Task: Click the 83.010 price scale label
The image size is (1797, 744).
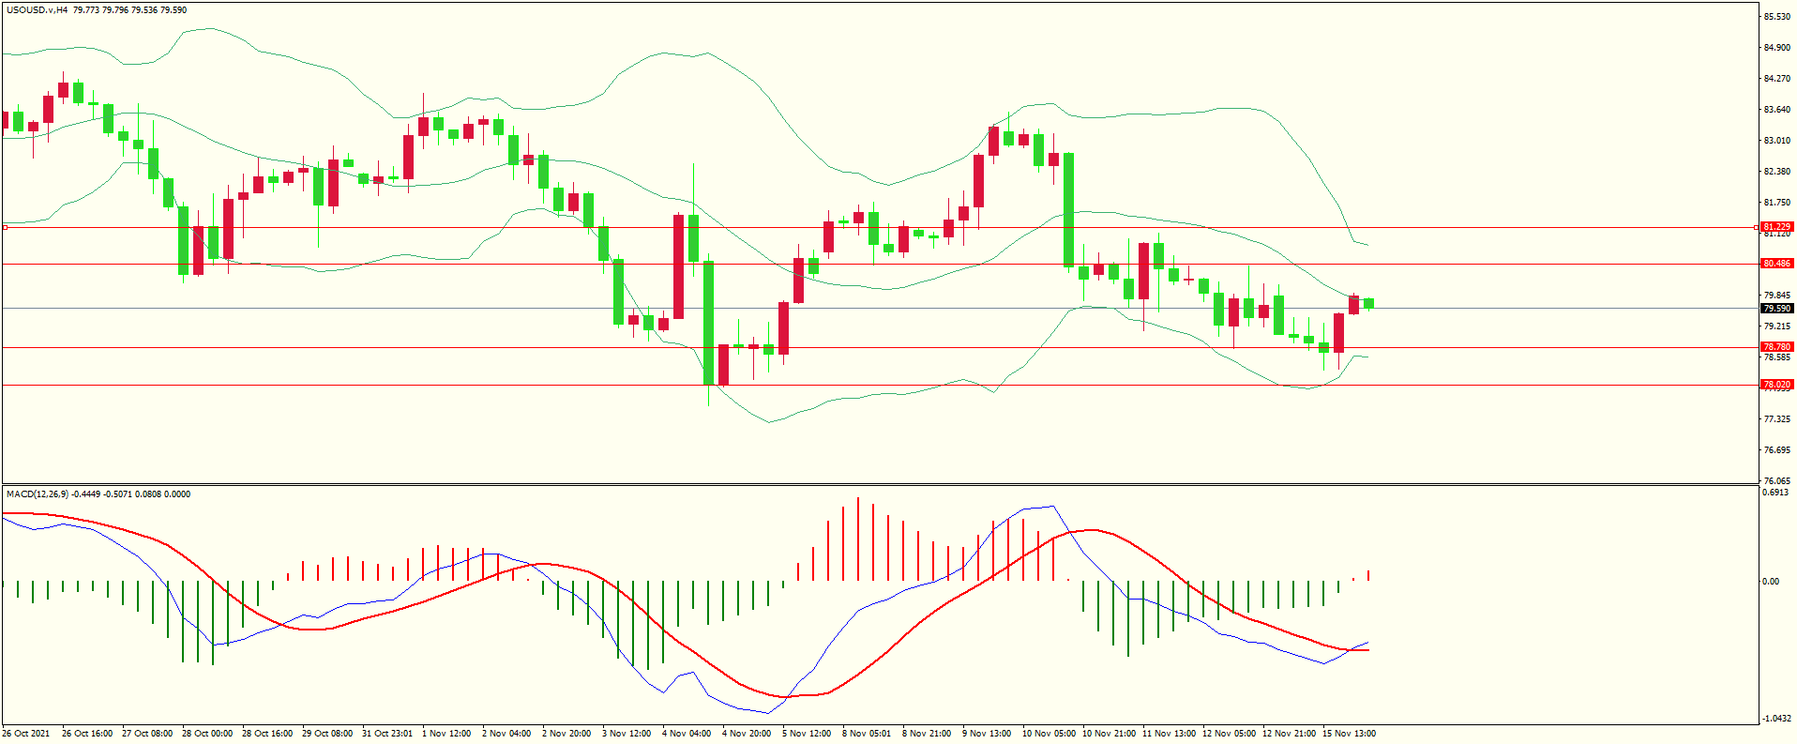Action: point(1776,141)
